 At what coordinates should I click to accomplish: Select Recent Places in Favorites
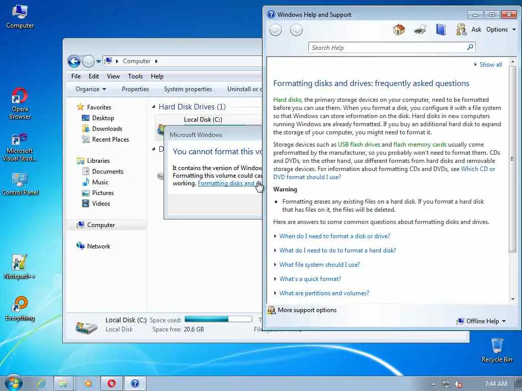coord(111,139)
